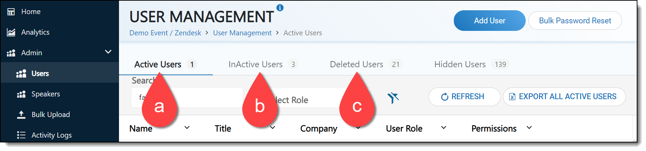
Task: Click the info icon beside User Management title
Action: coord(280,8)
